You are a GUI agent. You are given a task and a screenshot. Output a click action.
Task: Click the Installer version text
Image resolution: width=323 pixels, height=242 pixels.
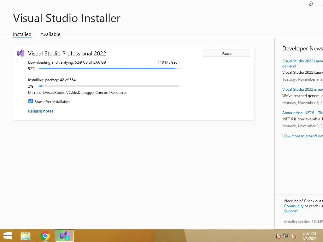click(303, 222)
